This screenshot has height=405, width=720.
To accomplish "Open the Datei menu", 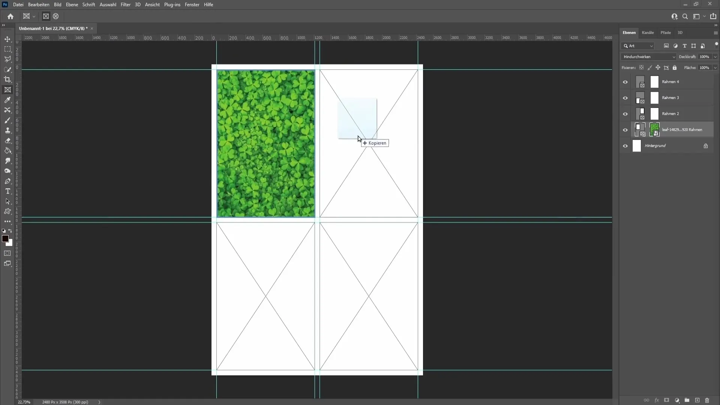I will tap(18, 4).
